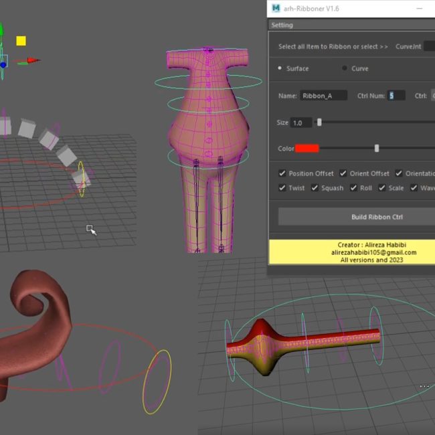Click the Creator : Alireza Habibi text

click(x=371, y=245)
